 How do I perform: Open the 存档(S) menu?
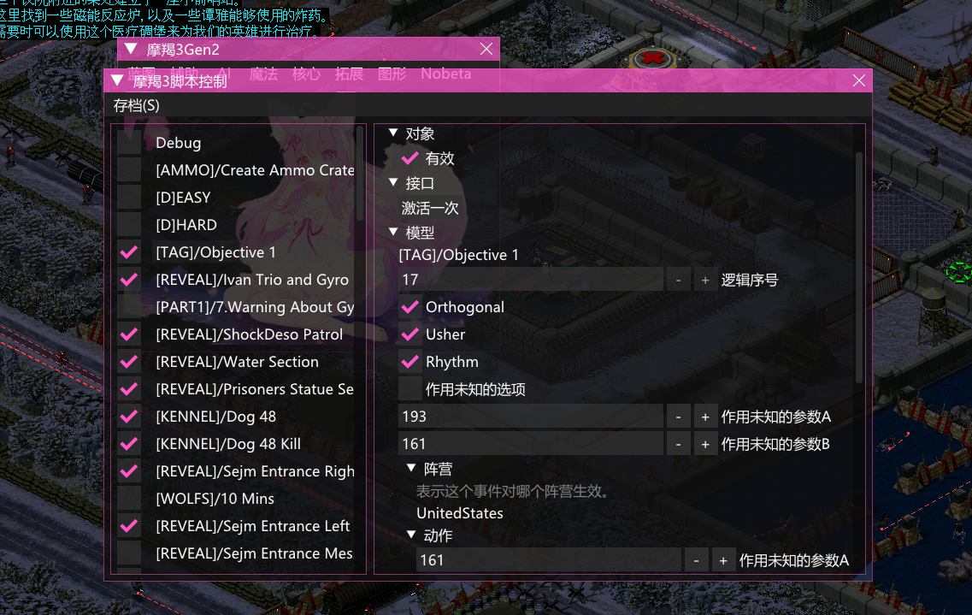point(137,105)
